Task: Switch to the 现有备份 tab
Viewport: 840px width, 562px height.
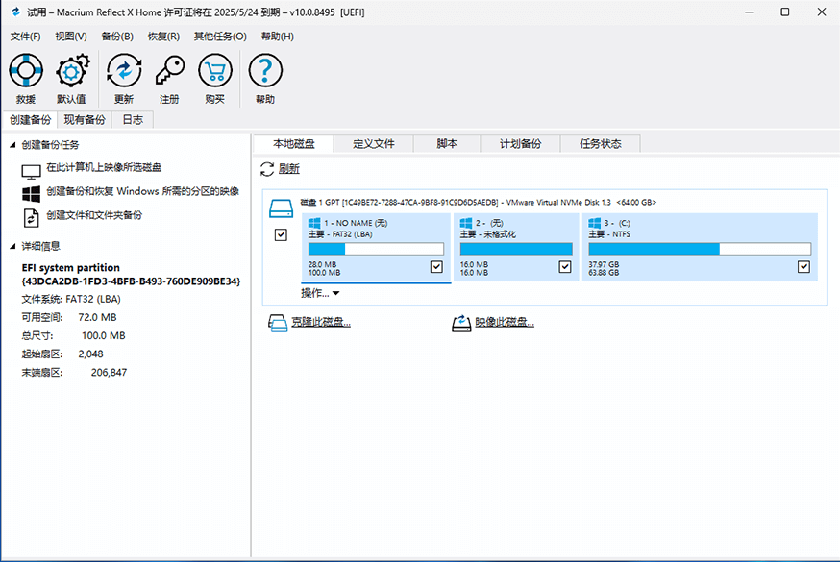Action: pyautogui.click(x=84, y=119)
